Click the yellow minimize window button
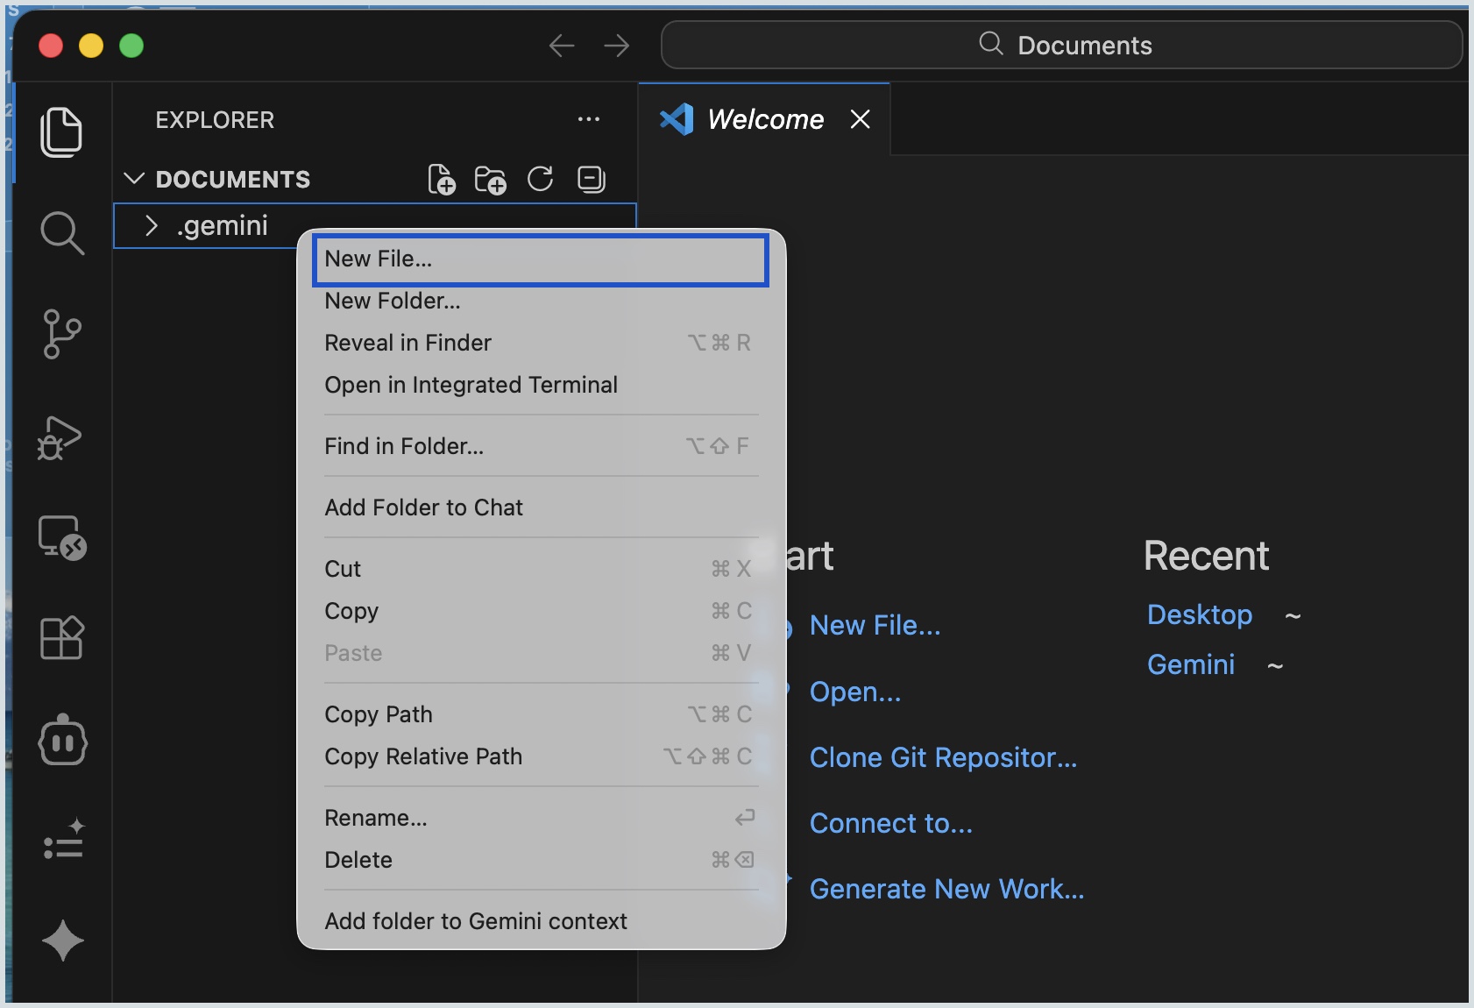Screen dimensions: 1474x1008 click(91, 46)
